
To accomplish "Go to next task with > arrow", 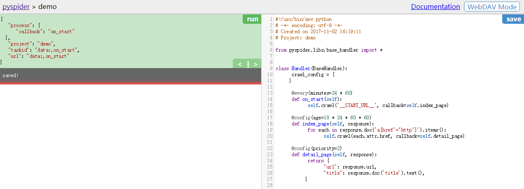I will coord(255,64).
